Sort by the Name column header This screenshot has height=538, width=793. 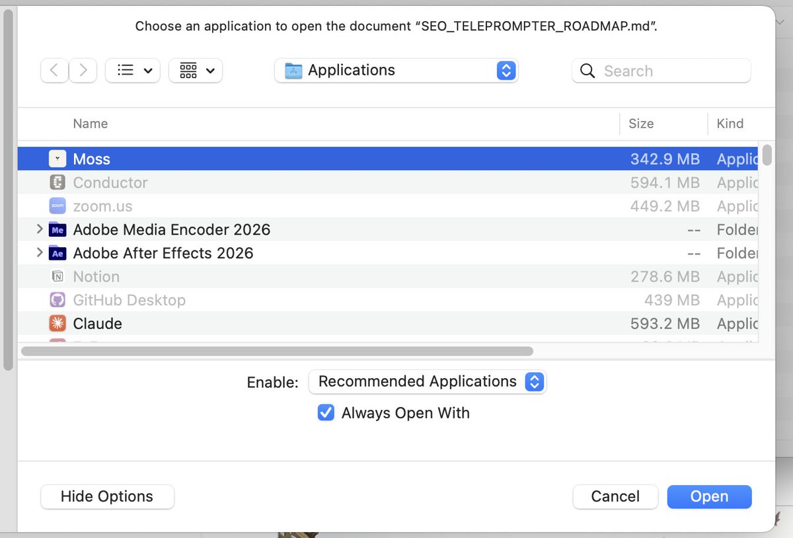[91, 124]
